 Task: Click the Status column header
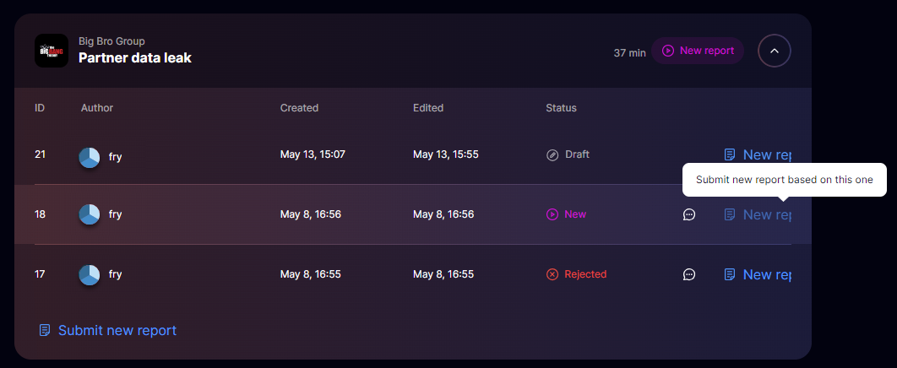561,108
